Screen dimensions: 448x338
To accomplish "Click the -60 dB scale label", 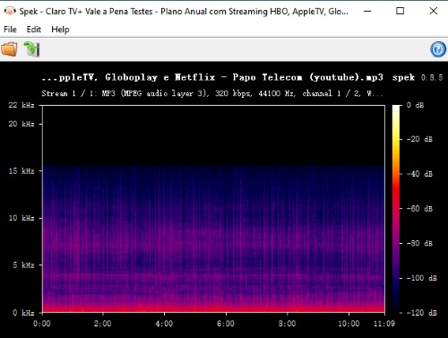I will (x=419, y=208).
